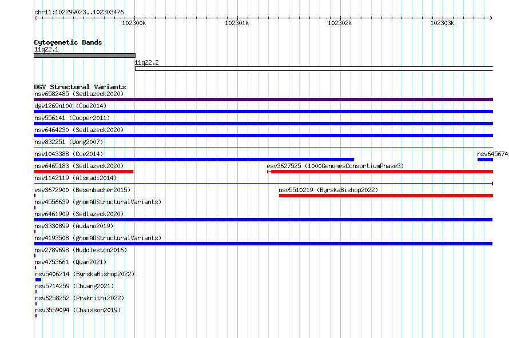The width and height of the screenshot is (509, 338).
Task: Select the blue nsv6464230 variant bar
Action: 263,136
